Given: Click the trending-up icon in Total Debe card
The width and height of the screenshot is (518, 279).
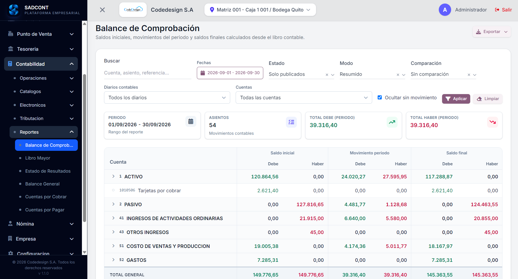Looking at the screenshot, I should pos(392,122).
